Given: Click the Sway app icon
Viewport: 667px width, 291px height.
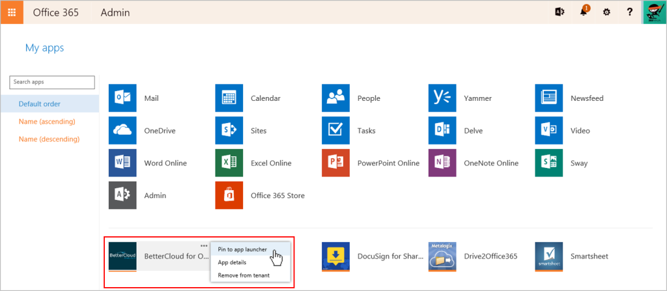Looking at the screenshot, I should (548, 163).
